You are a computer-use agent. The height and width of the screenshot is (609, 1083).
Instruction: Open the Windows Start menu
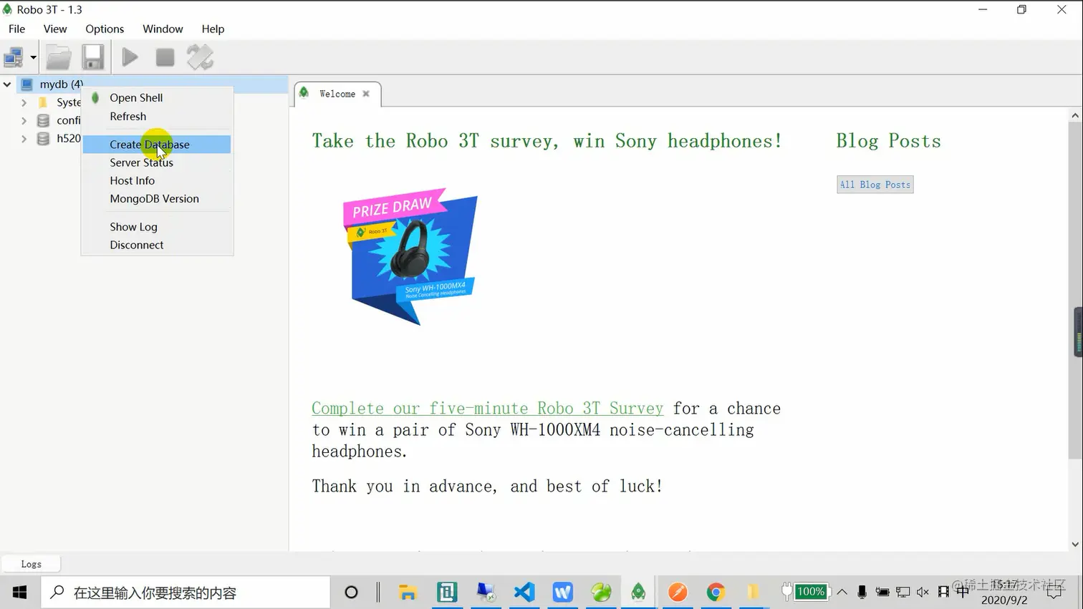pos(20,593)
